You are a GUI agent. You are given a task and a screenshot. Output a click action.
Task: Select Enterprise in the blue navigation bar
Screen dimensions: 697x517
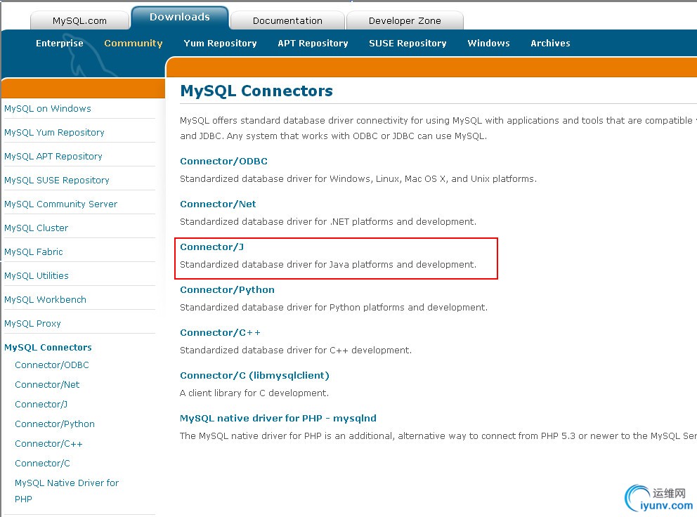tap(60, 43)
